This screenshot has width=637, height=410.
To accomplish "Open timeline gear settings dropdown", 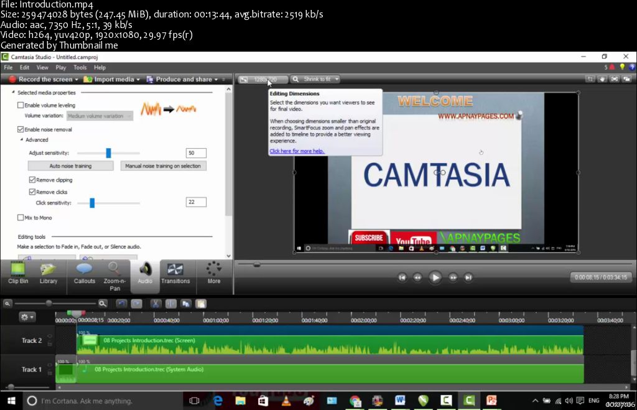I will pos(27,317).
